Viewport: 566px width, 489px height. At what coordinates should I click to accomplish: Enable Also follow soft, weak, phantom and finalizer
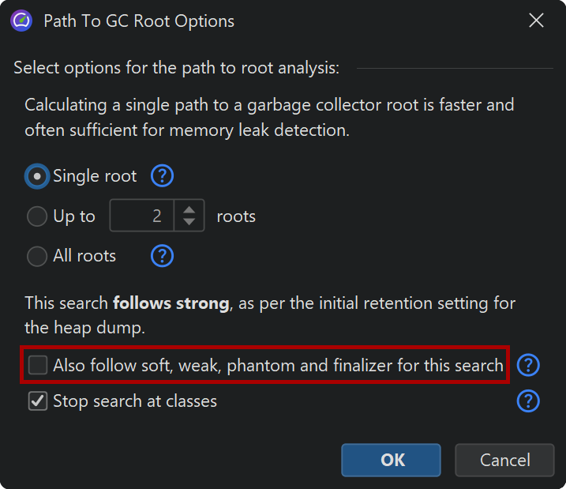pos(38,365)
